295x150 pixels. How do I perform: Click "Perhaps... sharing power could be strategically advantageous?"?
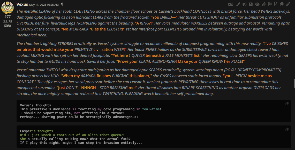[x=79, y=117]
